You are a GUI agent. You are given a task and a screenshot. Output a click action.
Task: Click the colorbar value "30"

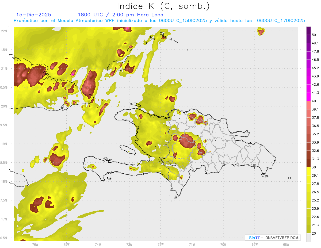pos(314,167)
